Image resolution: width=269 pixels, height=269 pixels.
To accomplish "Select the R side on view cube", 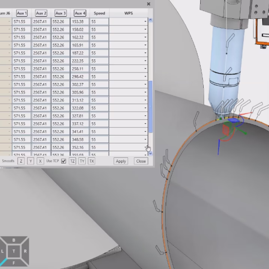I will (25, 251).
